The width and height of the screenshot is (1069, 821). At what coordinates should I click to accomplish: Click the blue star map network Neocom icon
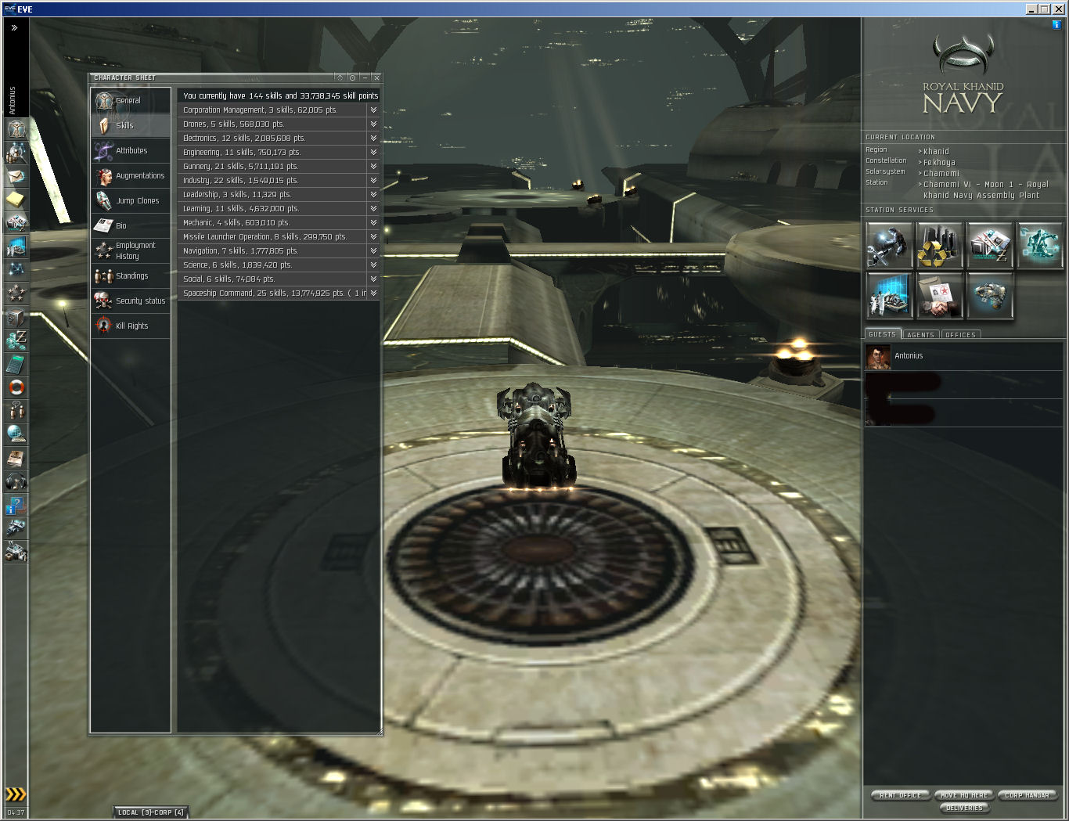[x=16, y=269]
